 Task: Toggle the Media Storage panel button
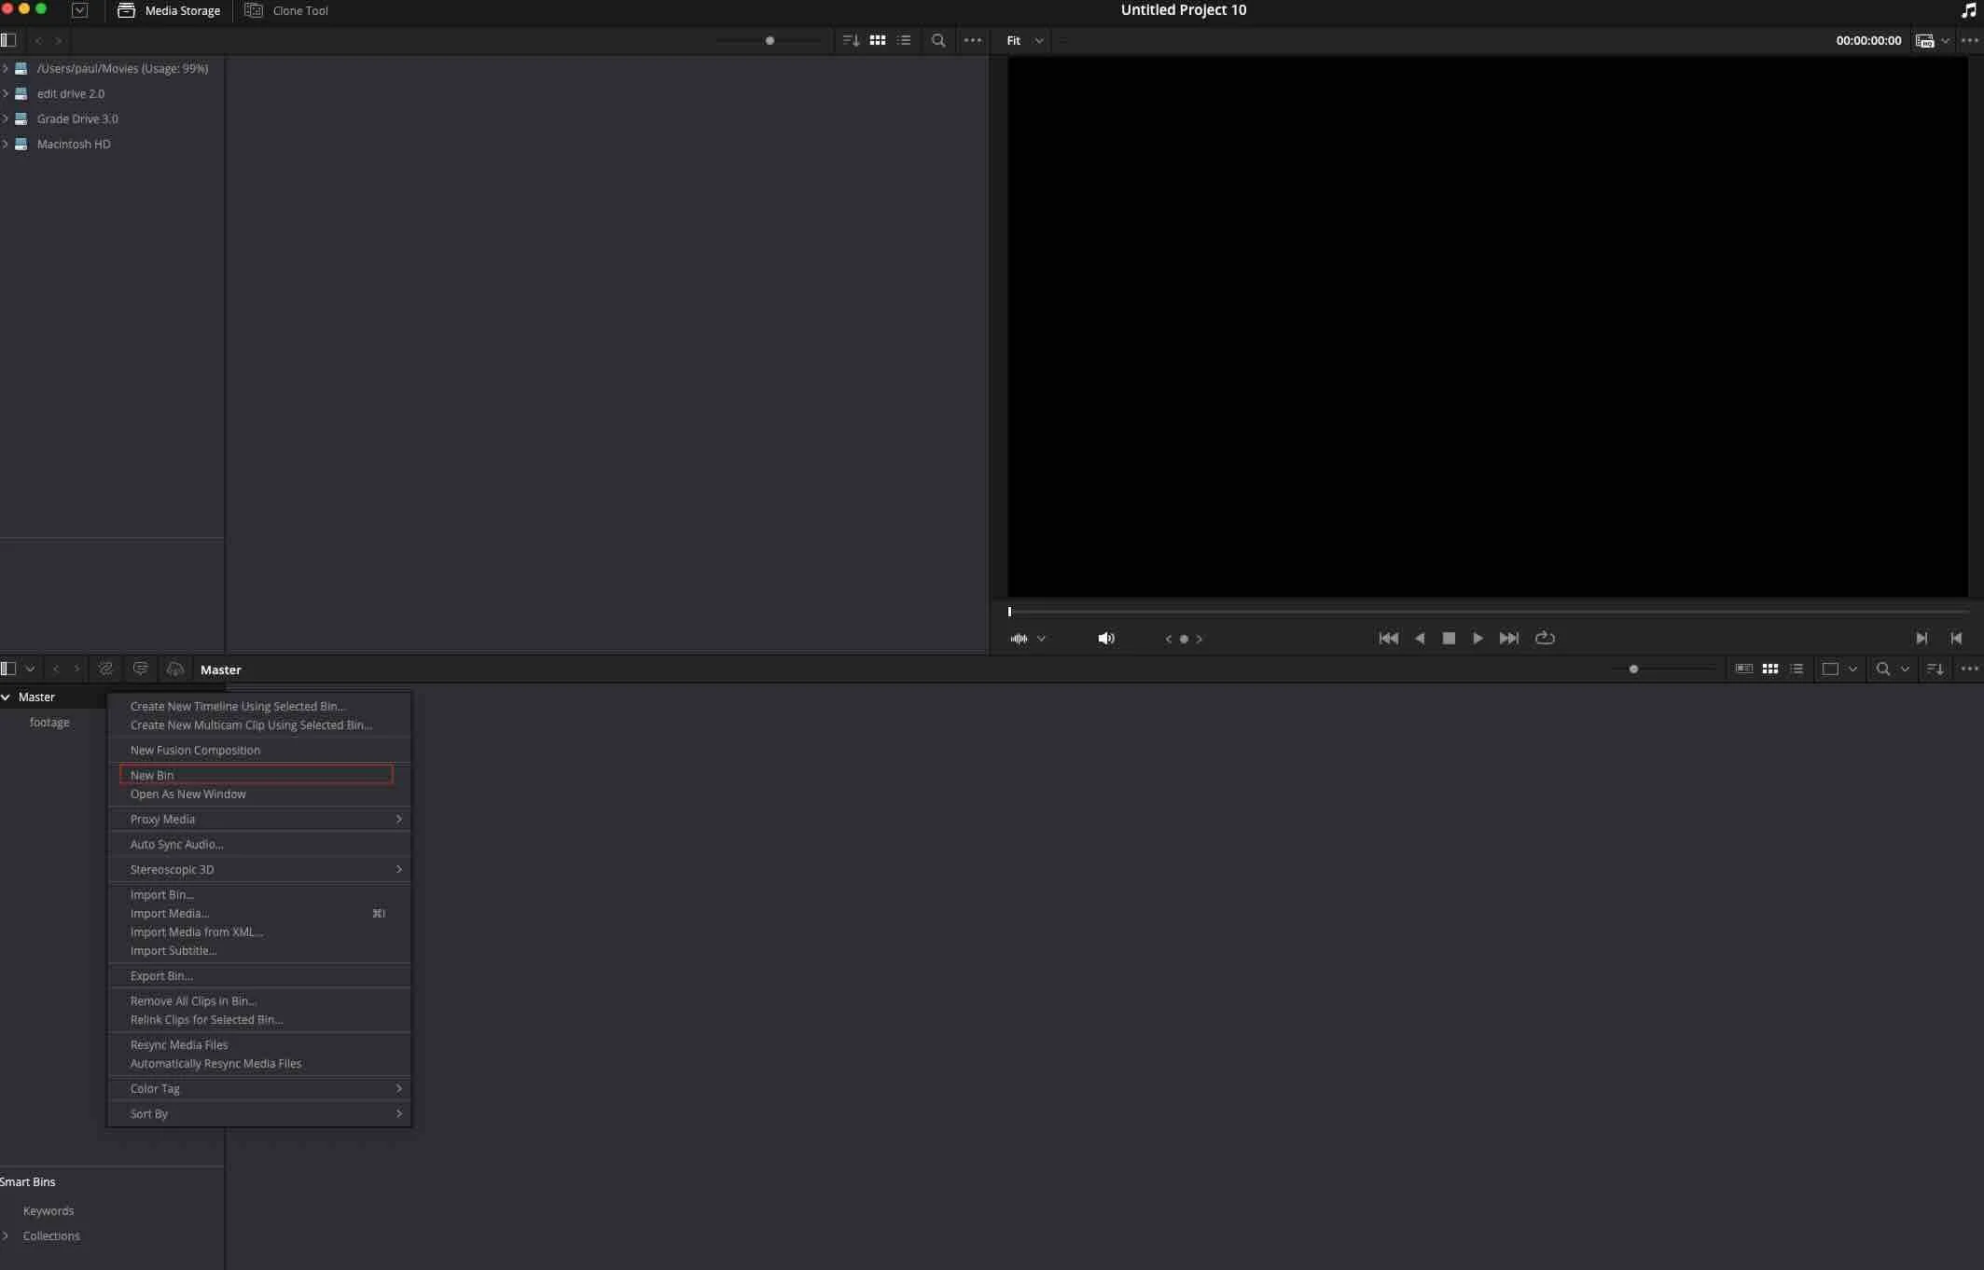click(x=170, y=11)
